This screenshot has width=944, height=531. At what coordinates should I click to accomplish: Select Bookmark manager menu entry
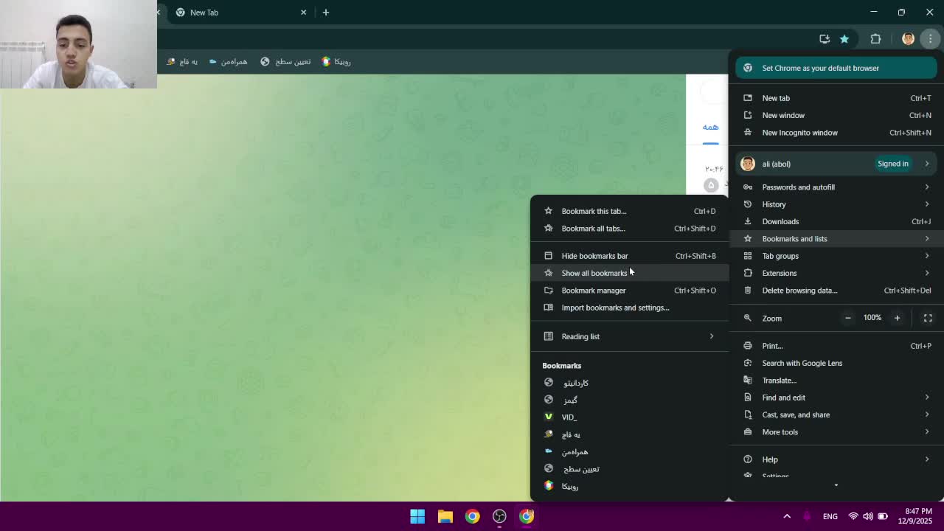coord(593,291)
